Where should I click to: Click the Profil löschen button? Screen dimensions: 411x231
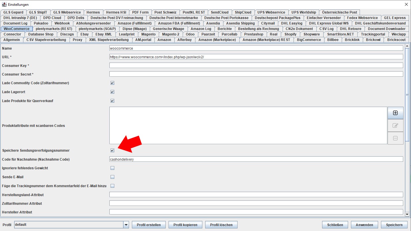(x=221, y=225)
